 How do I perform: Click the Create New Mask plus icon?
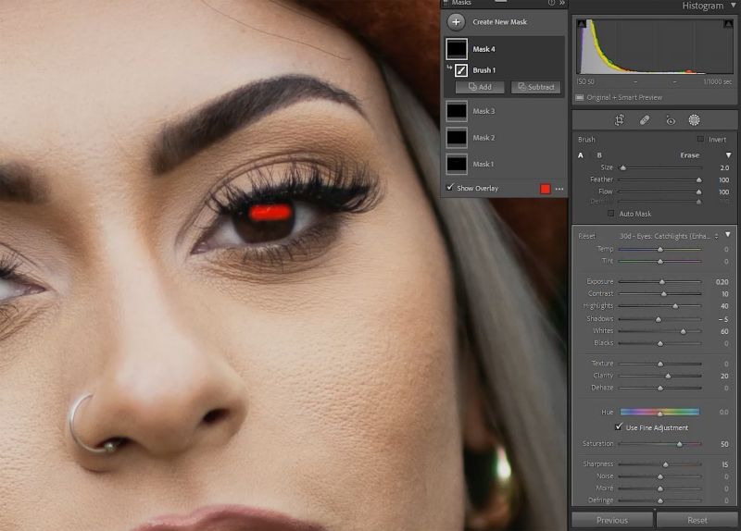pos(456,21)
